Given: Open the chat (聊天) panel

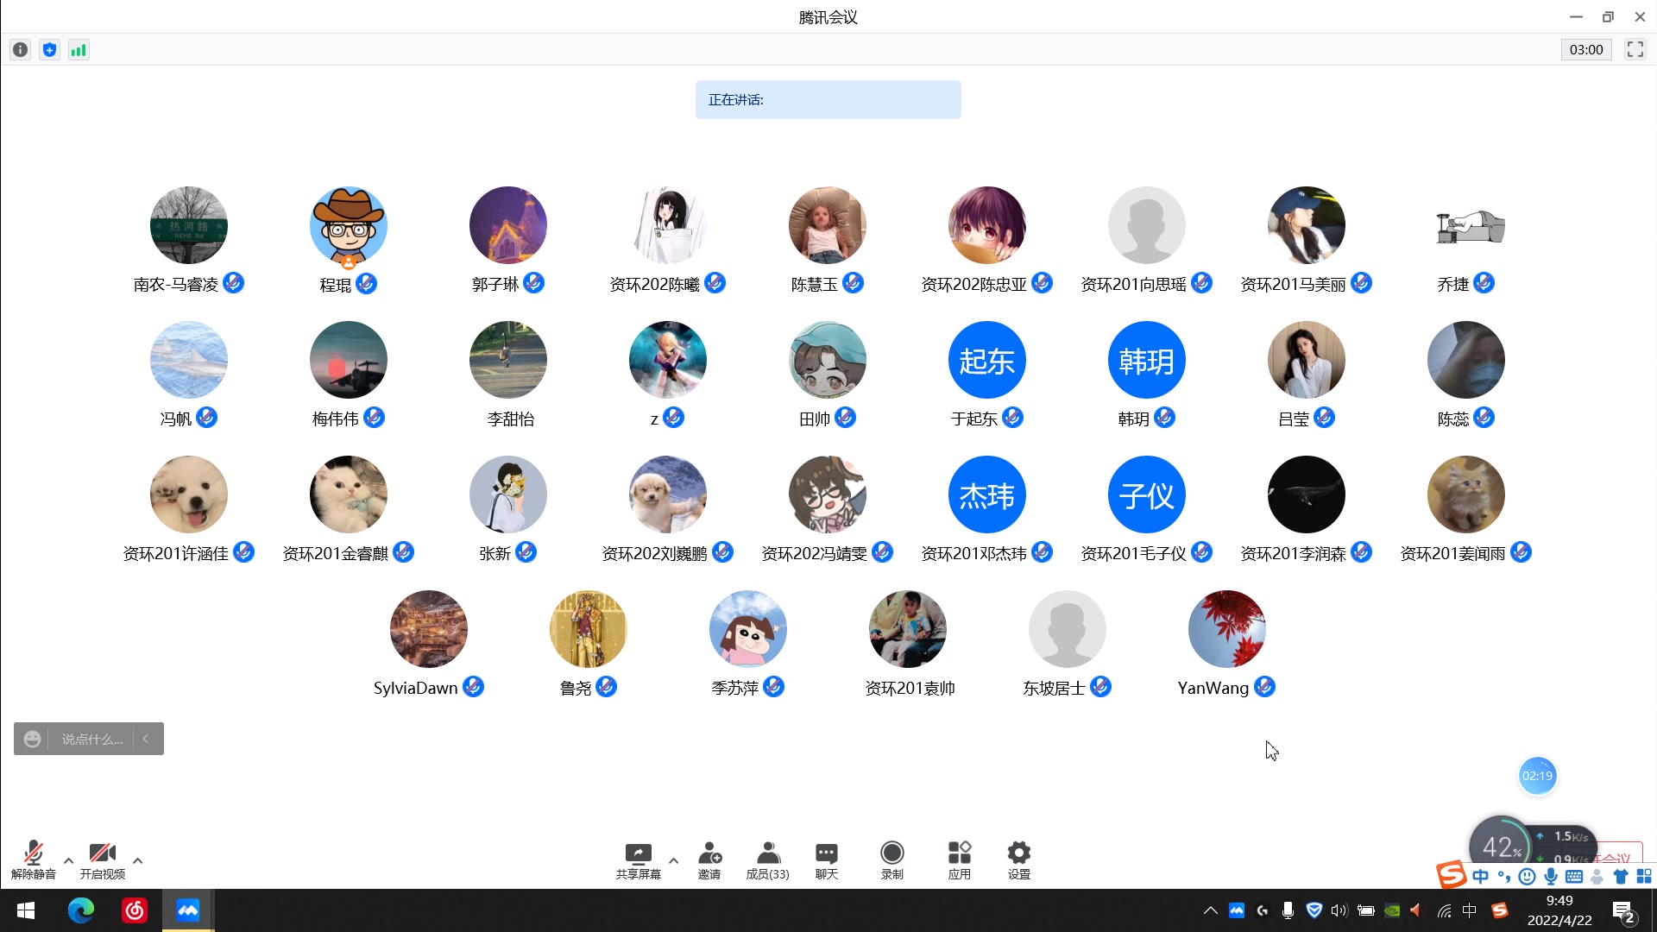Looking at the screenshot, I should click(x=827, y=860).
